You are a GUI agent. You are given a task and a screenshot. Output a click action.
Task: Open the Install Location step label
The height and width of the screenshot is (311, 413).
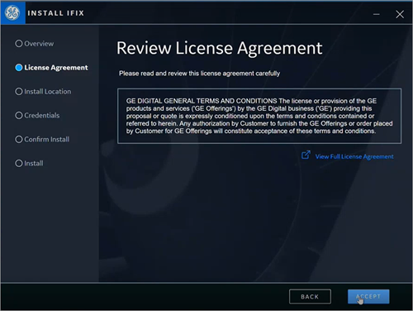click(x=48, y=92)
